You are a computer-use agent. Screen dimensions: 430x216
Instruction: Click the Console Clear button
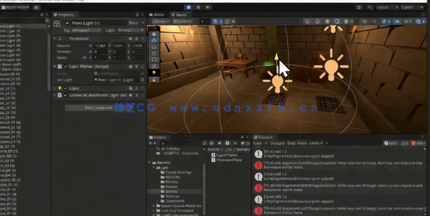(258, 143)
